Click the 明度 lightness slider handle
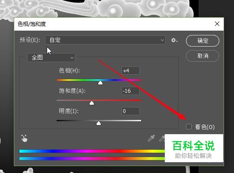234x173 pixels. [x=99, y=123]
